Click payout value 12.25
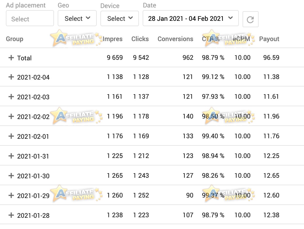 click(x=271, y=156)
